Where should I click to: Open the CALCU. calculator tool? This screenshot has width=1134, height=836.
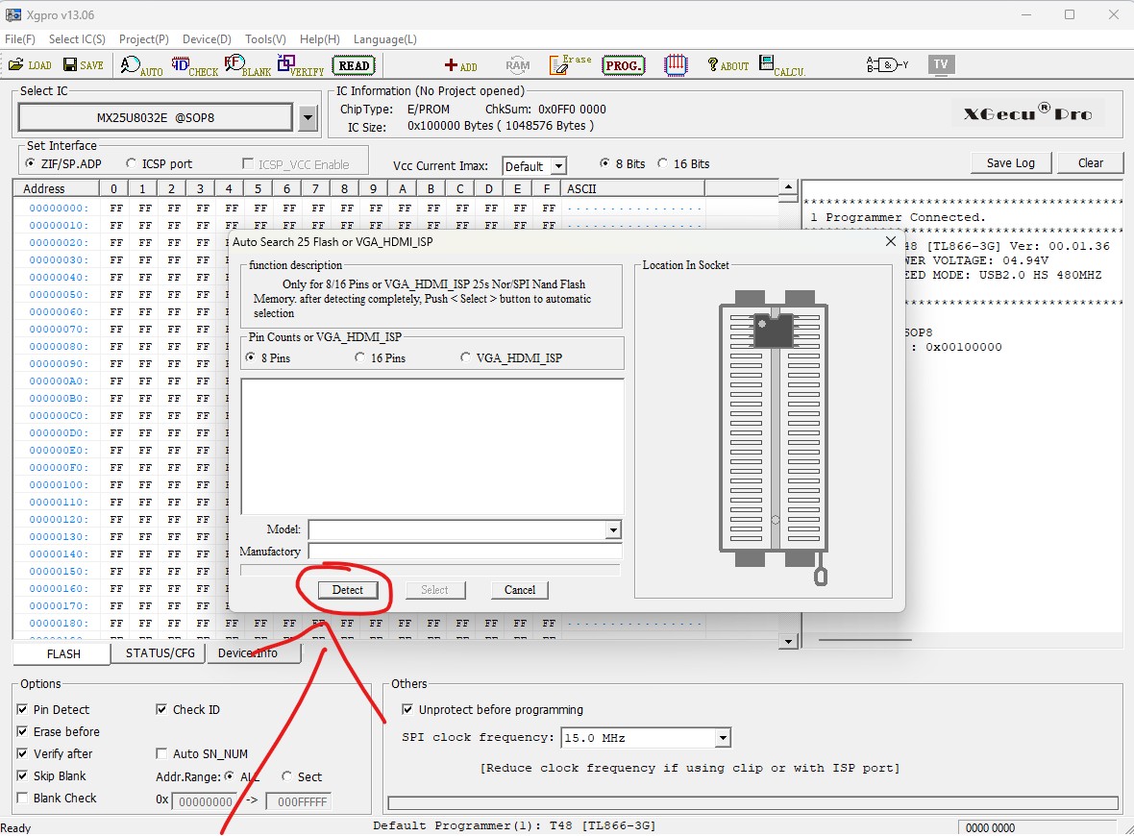coord(780,65)
